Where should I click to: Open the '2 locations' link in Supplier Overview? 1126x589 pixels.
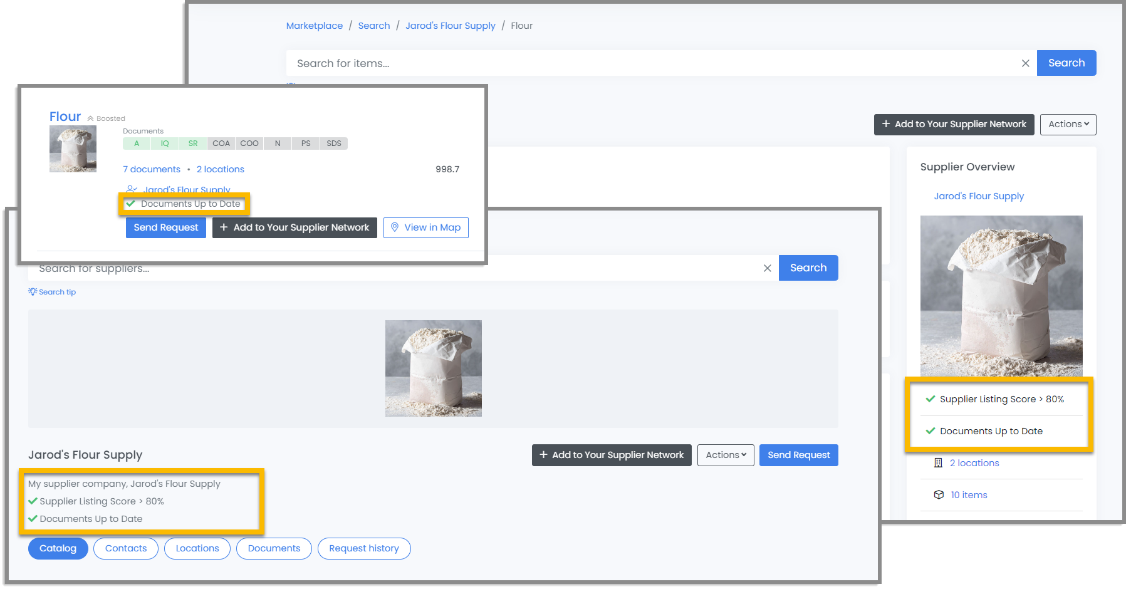pos(974,463)
